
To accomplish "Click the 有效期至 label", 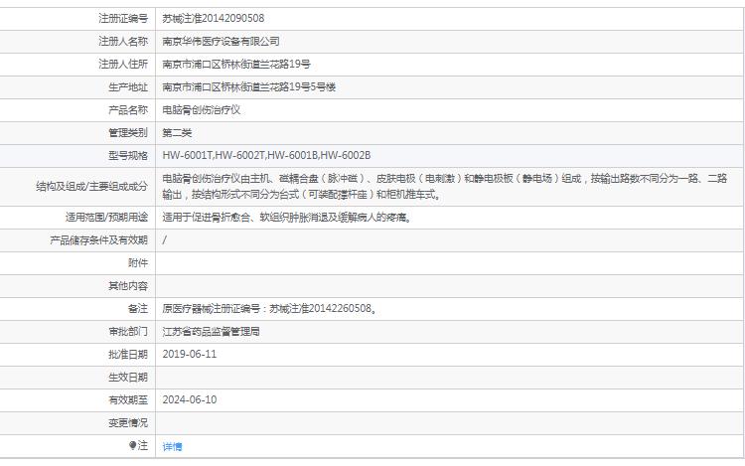I will click(128, 399).
